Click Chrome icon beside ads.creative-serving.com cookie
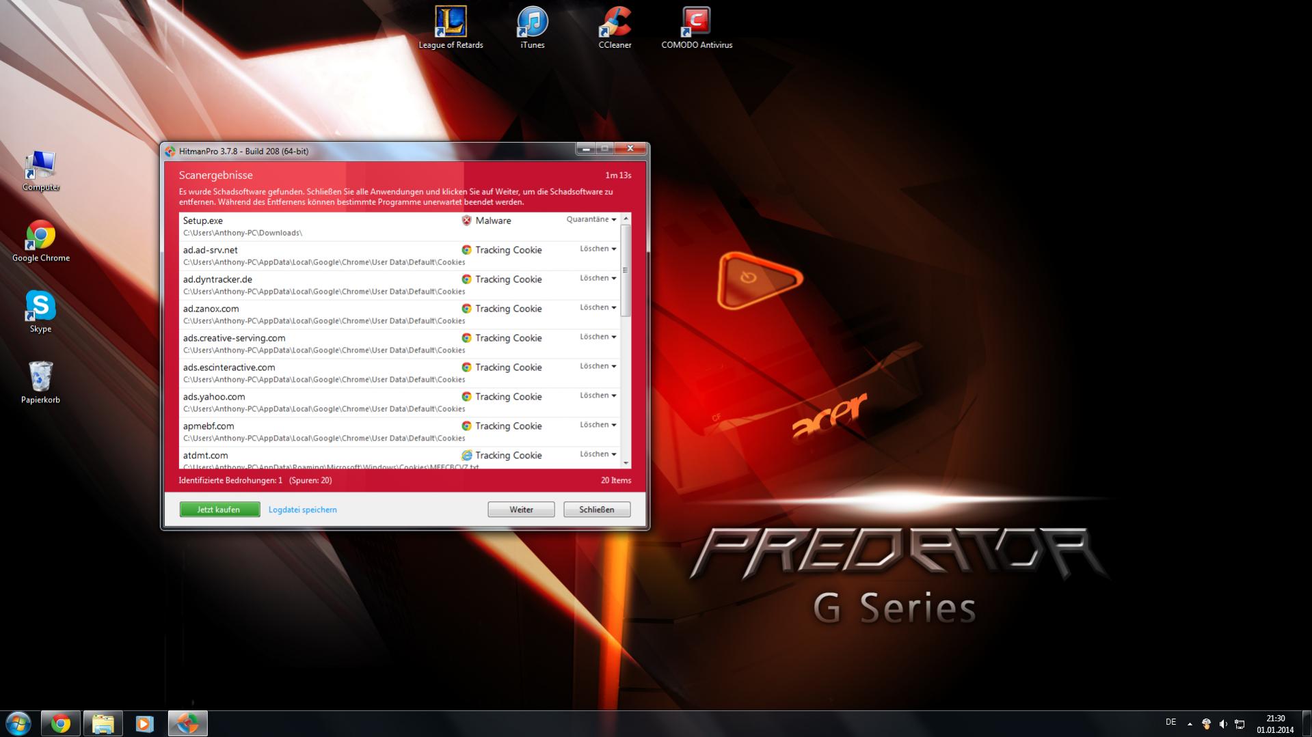The height and width of the screenshot is (737, 1312). click(466, 338)
